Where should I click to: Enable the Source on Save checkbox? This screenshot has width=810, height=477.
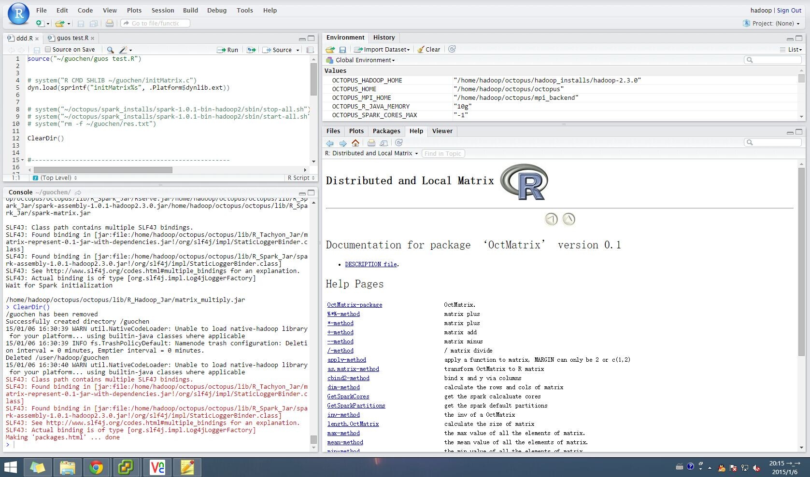click(x=48, y=49)
